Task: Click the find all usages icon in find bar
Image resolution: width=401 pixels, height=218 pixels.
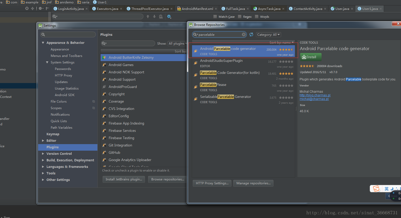Action: pyautogui.click(x=161, y=16)
